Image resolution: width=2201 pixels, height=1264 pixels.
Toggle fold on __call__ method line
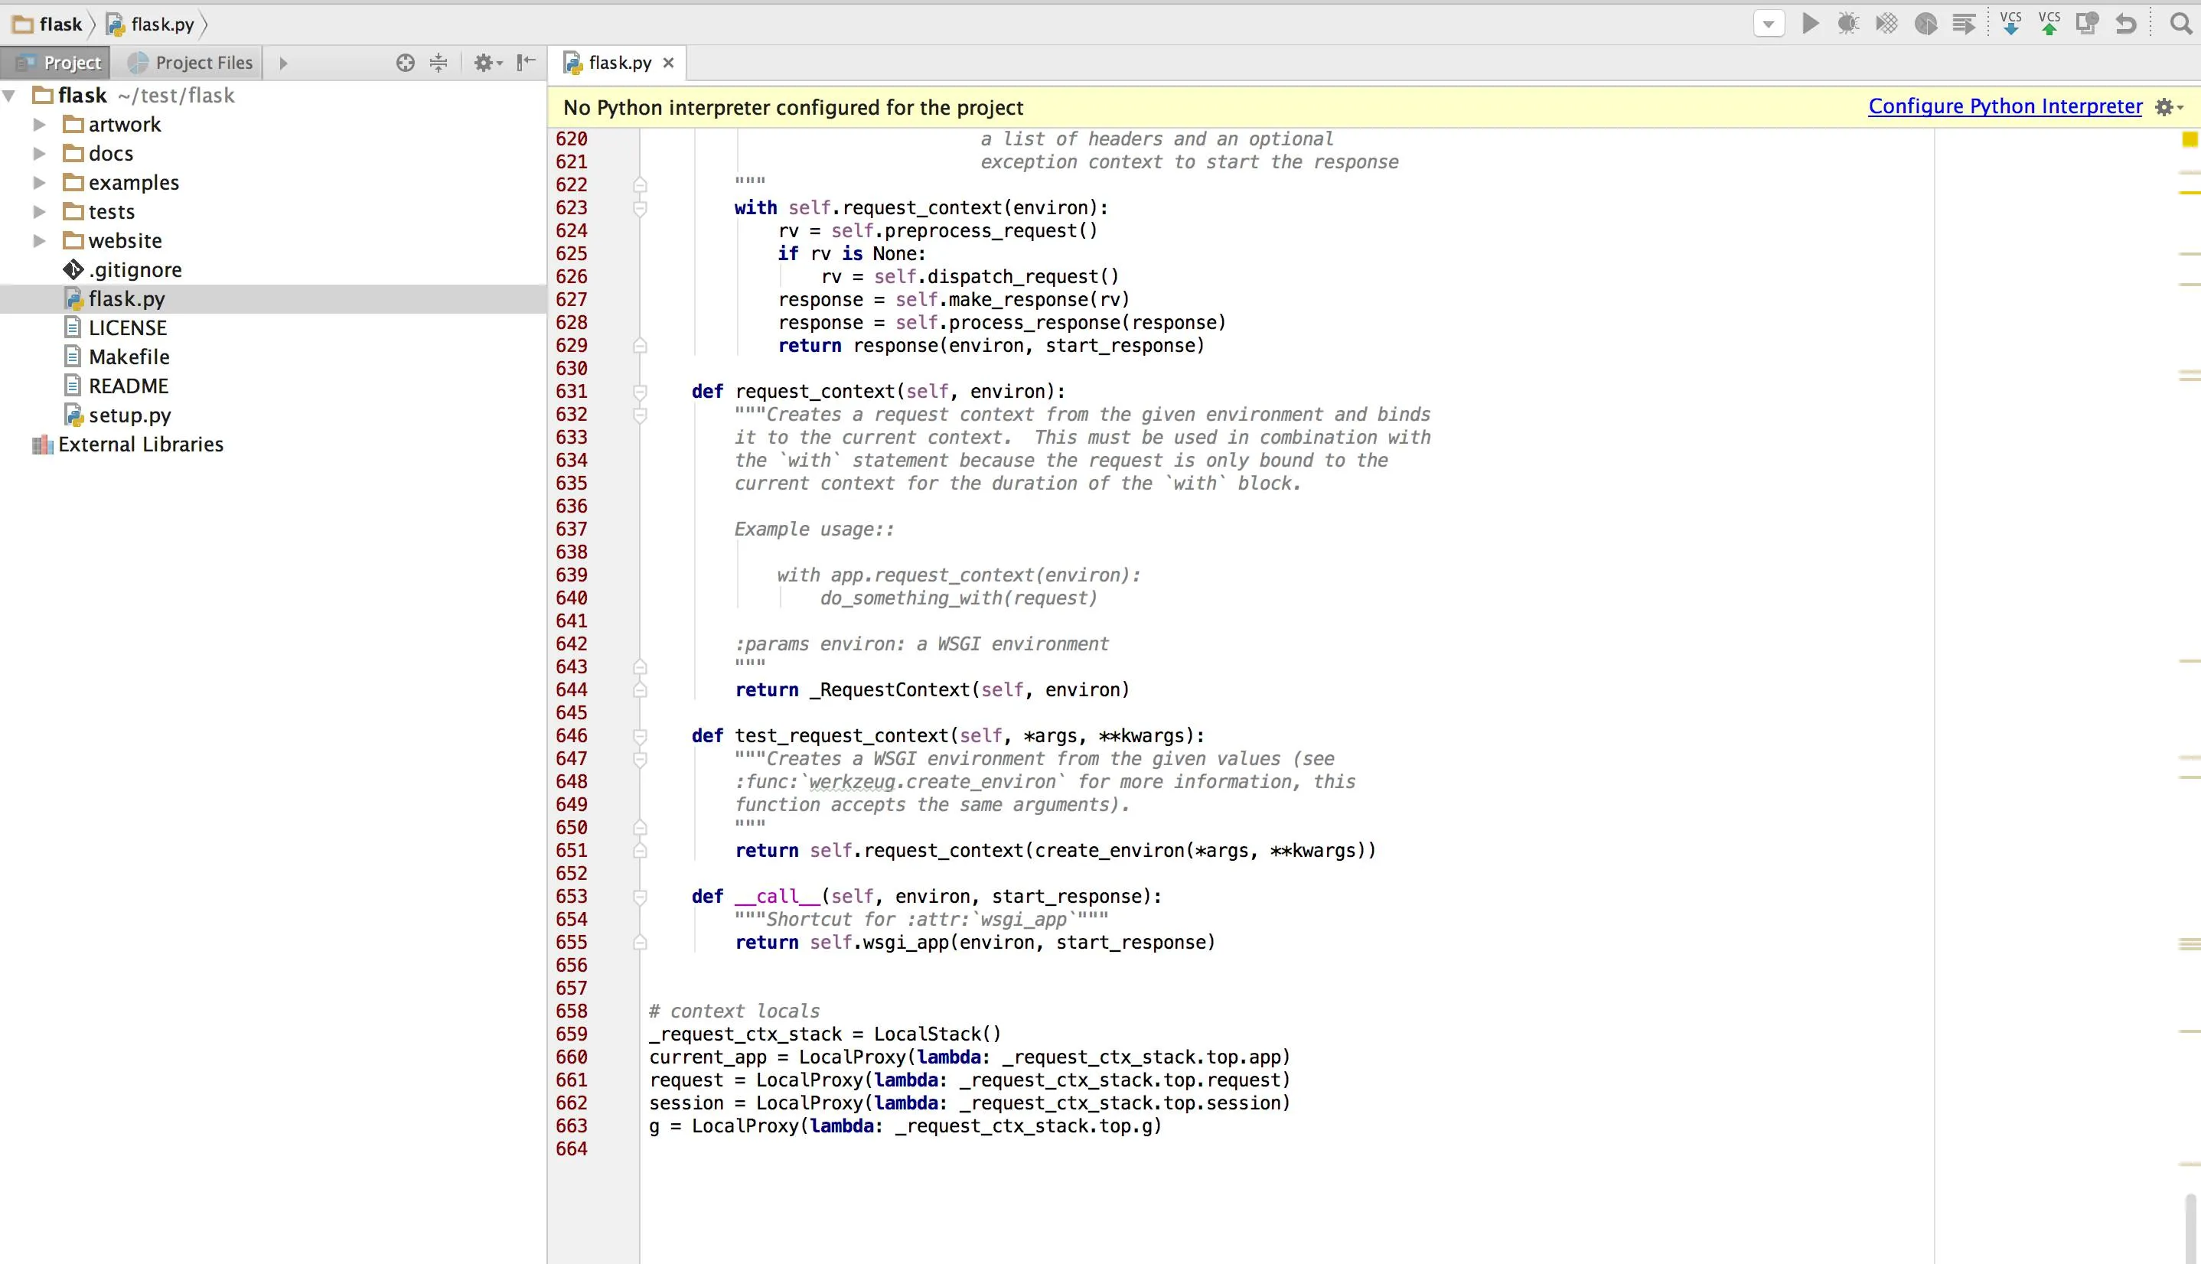(x=640, y=897)
